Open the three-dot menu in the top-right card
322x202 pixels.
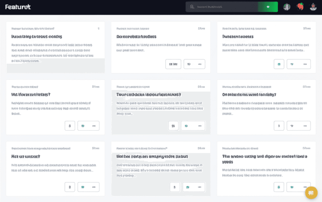(305, 64)
